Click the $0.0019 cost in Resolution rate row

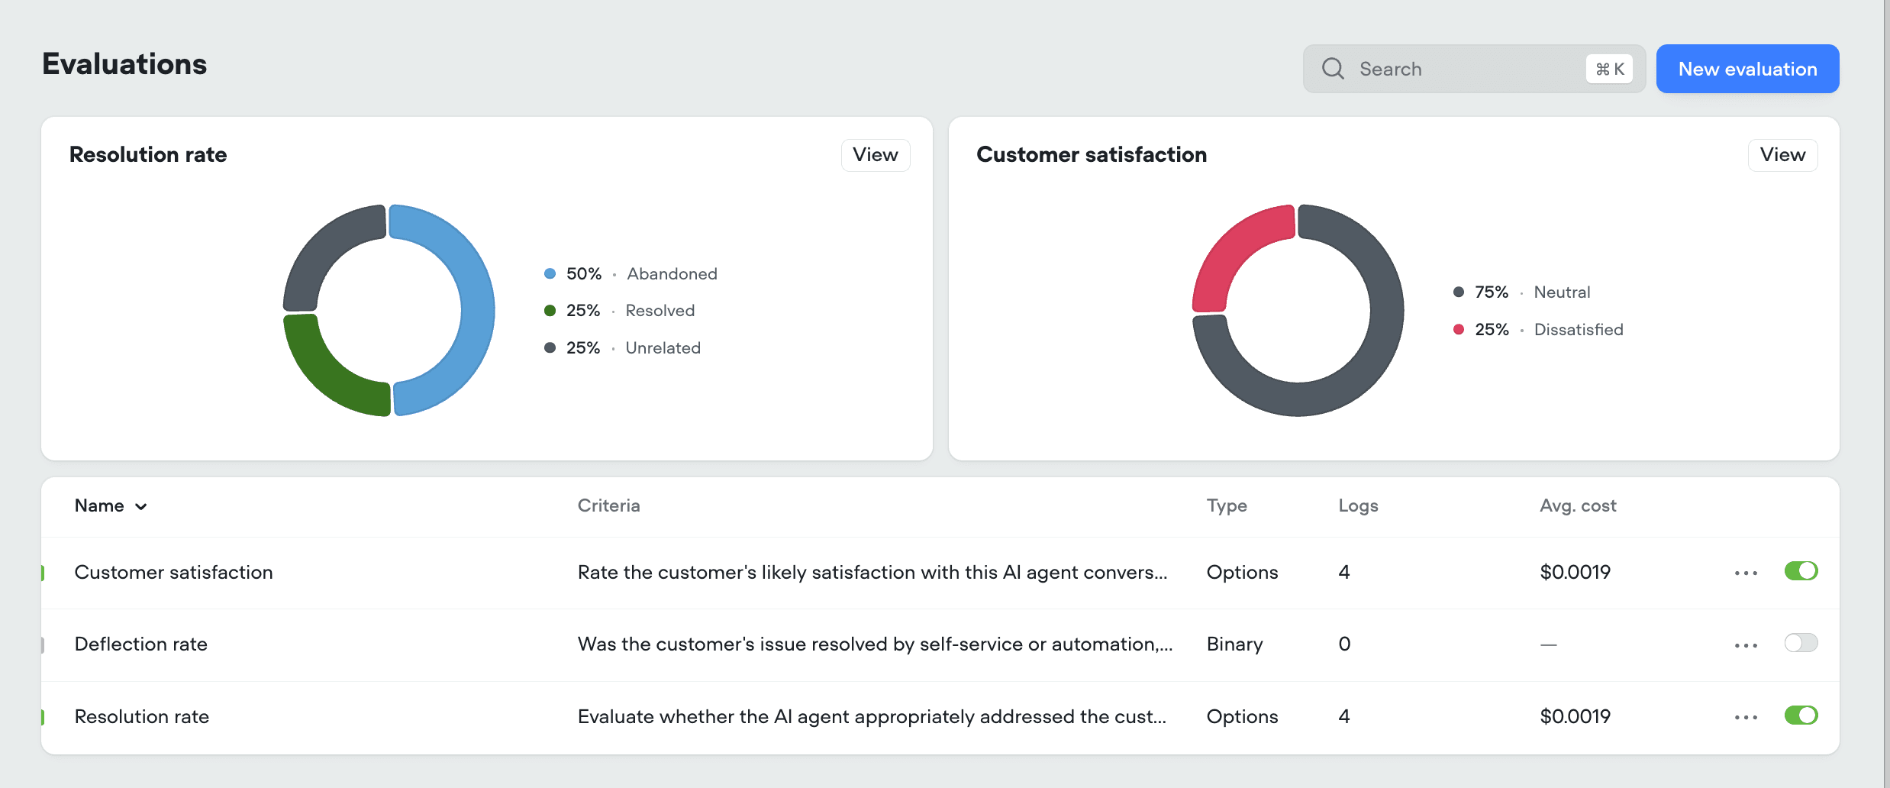1575,717
